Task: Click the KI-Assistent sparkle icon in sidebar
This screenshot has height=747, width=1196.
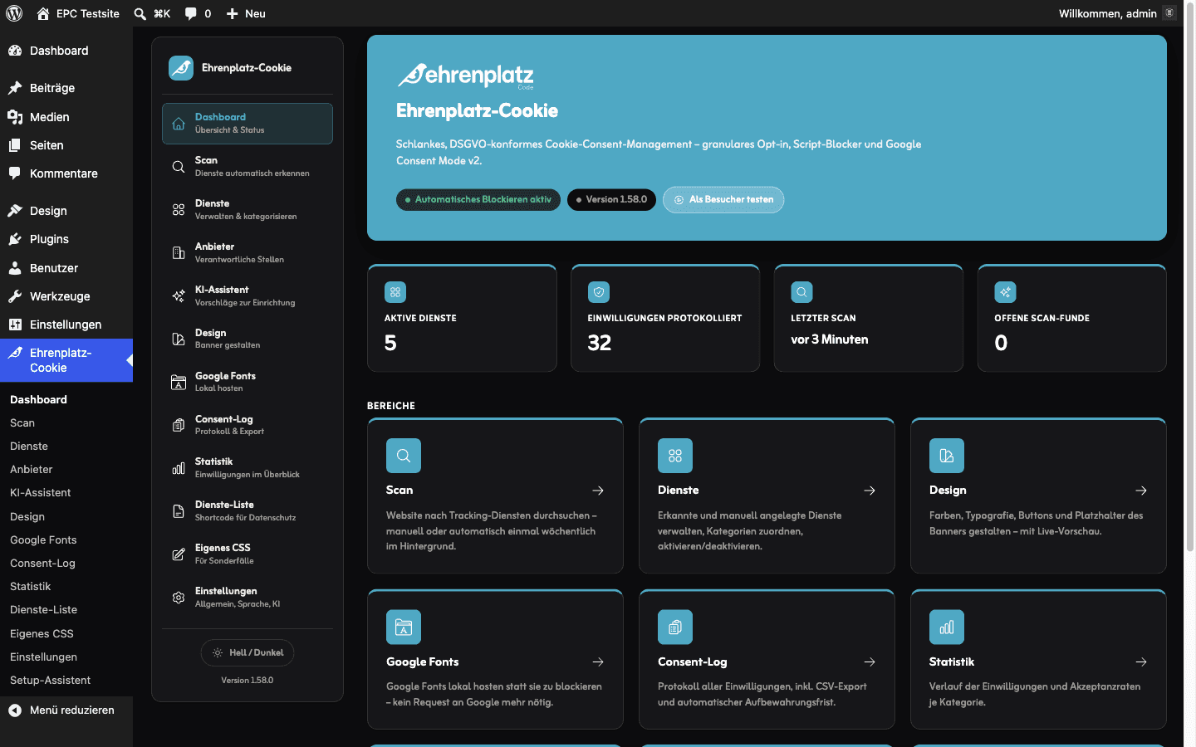Action: coord(179,295)
